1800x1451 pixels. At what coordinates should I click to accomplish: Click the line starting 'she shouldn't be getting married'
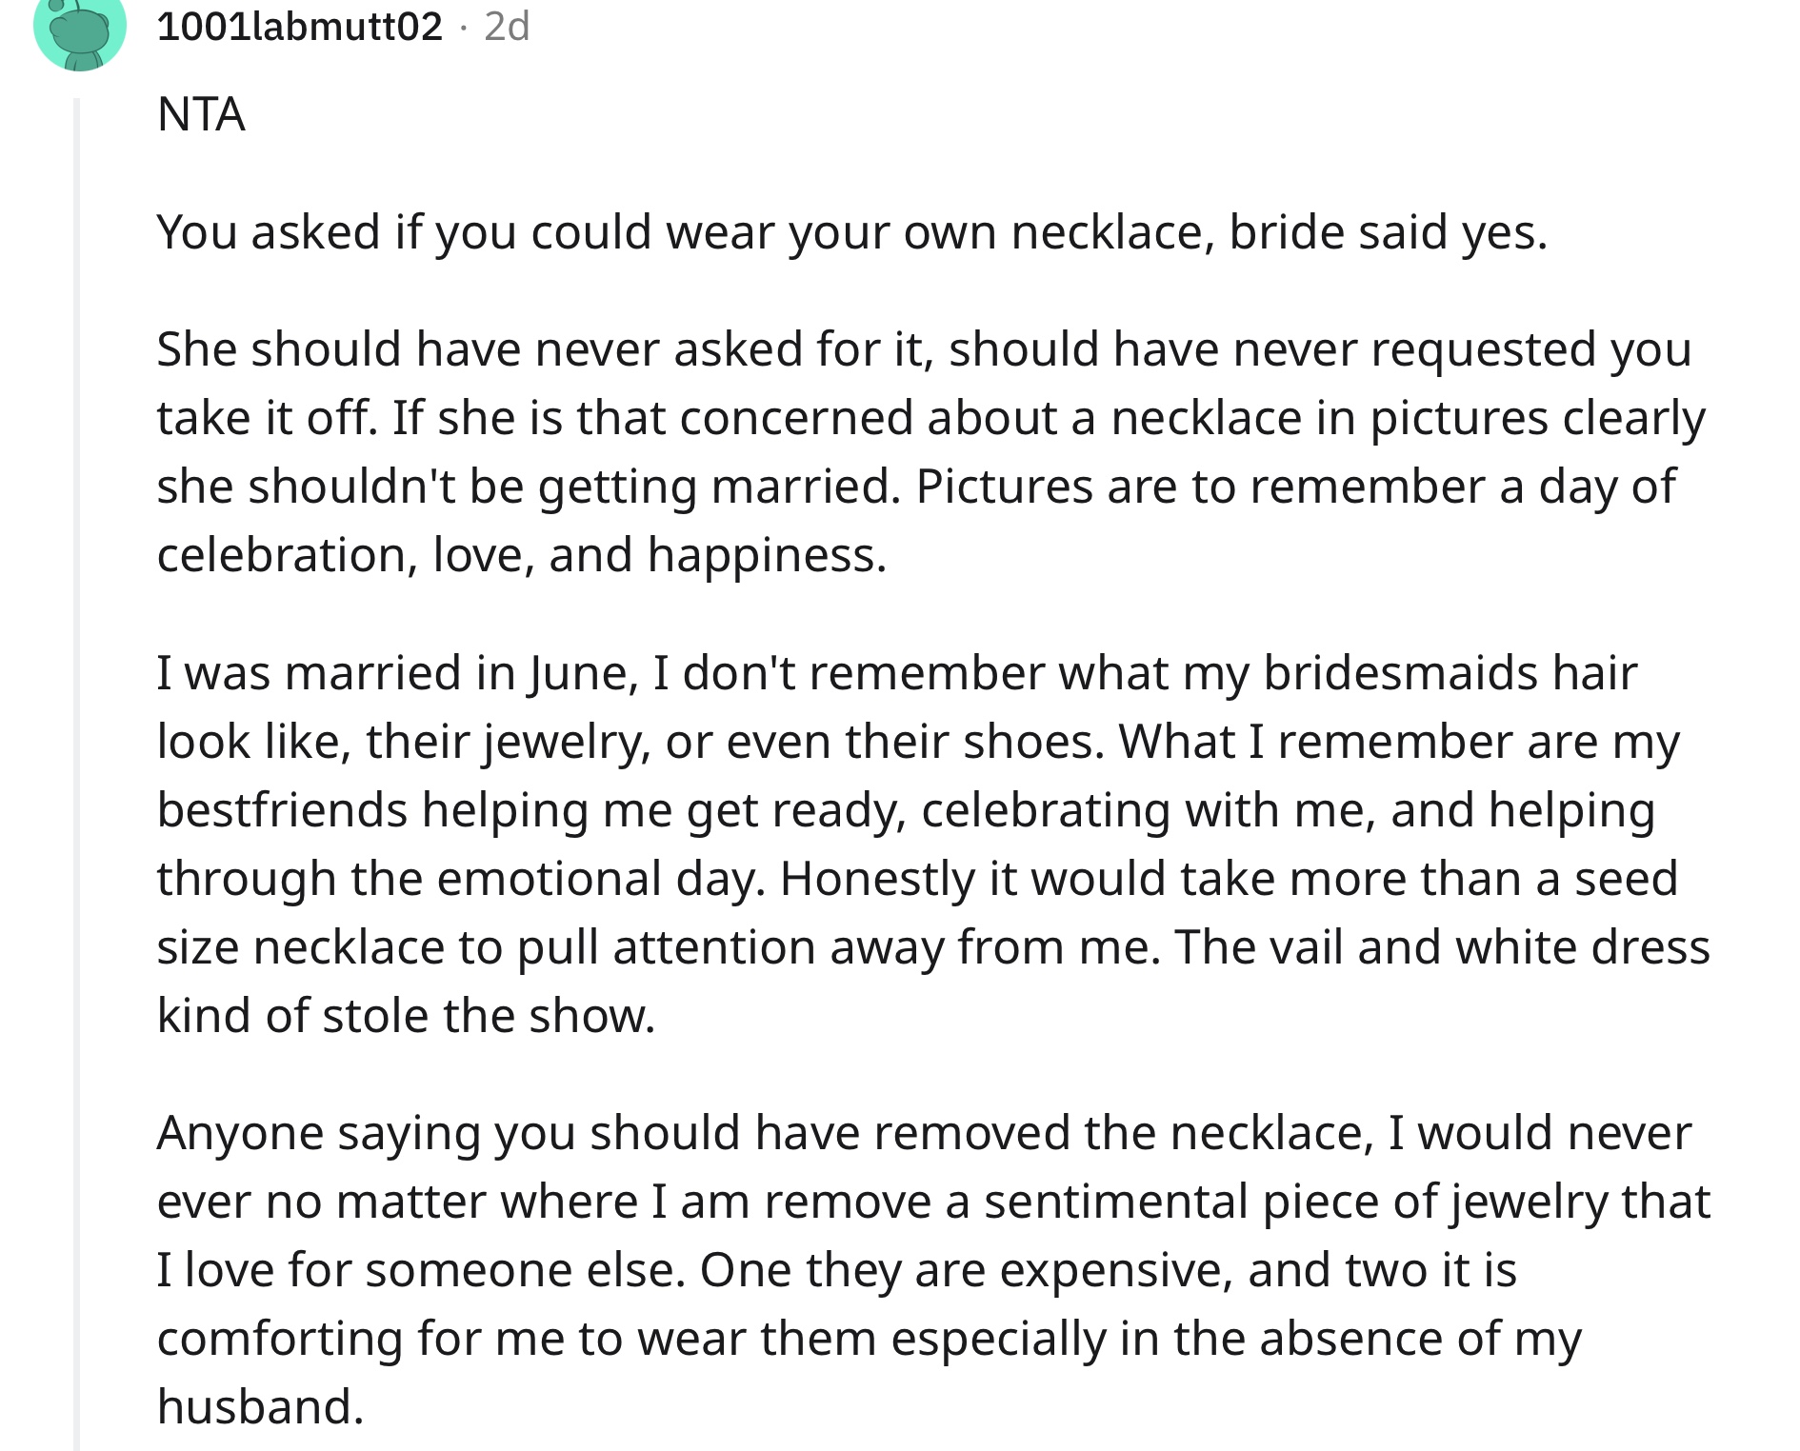click(915, 487)
